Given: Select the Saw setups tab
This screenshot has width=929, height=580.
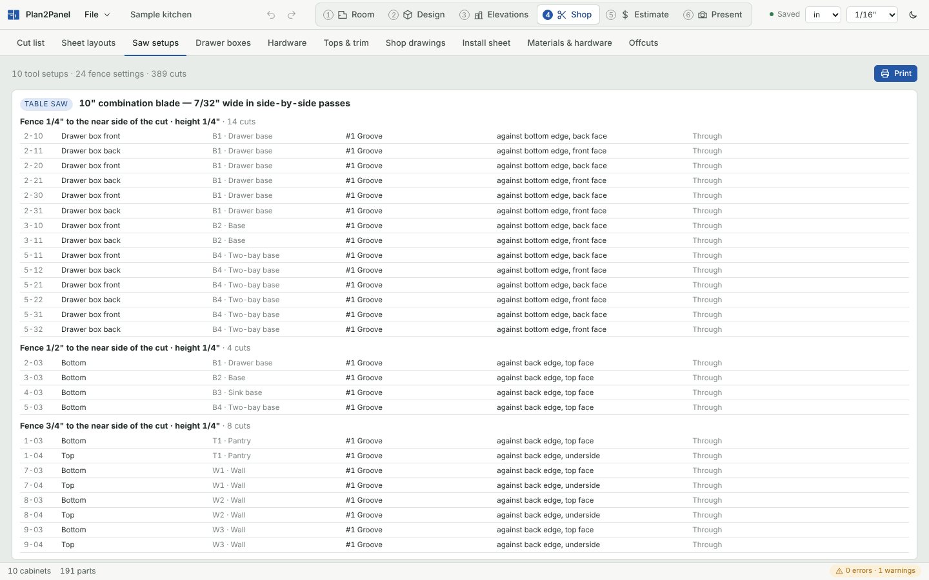Looking at the screenshot, I should coord(155,43).
